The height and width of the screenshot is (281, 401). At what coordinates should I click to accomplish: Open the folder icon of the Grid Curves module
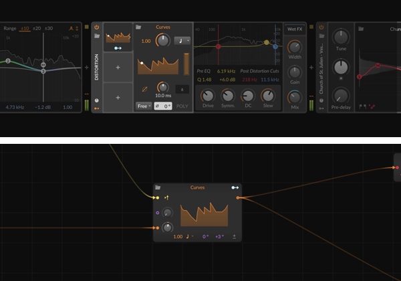coord(158,187)
